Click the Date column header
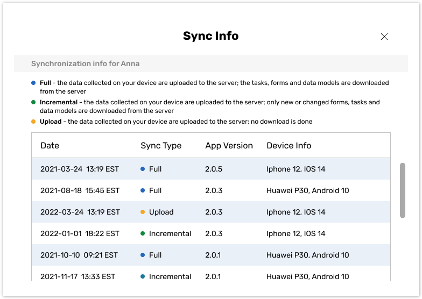Viewport: 422px width, 299px height. point(50,146)
